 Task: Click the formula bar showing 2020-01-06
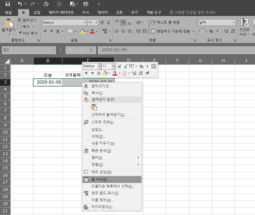[x=172, y=50]
